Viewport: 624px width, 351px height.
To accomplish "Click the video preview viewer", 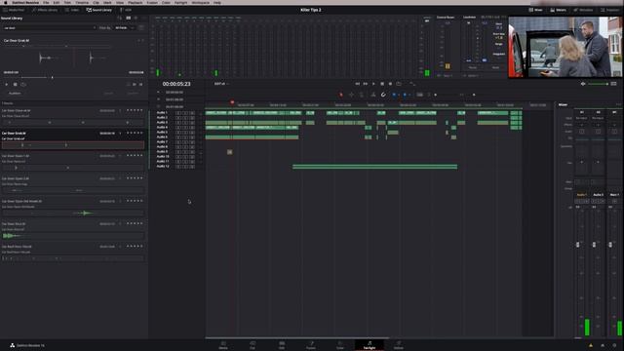I will coord(565,47).
